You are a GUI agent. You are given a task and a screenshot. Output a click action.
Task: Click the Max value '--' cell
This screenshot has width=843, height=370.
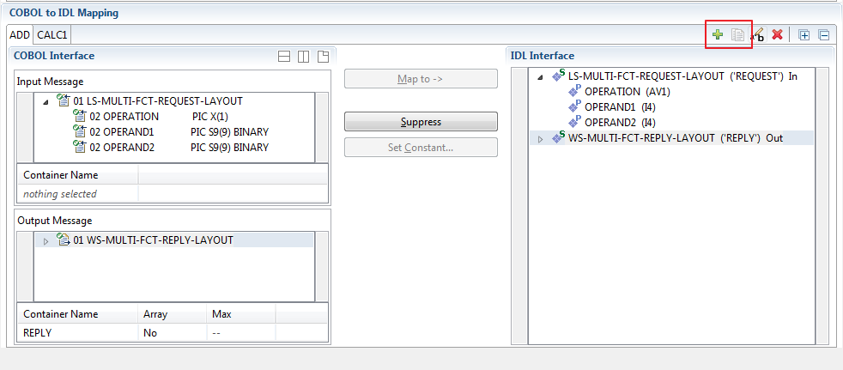tap(240, 333)
